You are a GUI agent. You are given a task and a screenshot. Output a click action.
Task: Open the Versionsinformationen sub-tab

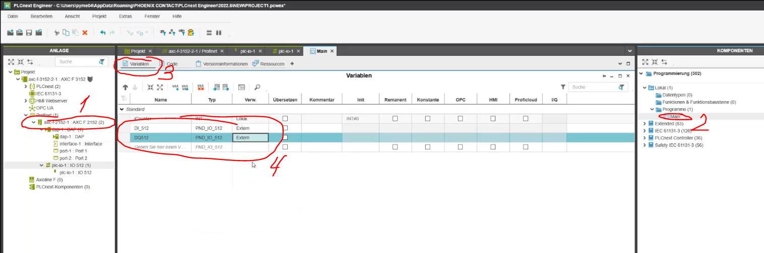(221, 64)
